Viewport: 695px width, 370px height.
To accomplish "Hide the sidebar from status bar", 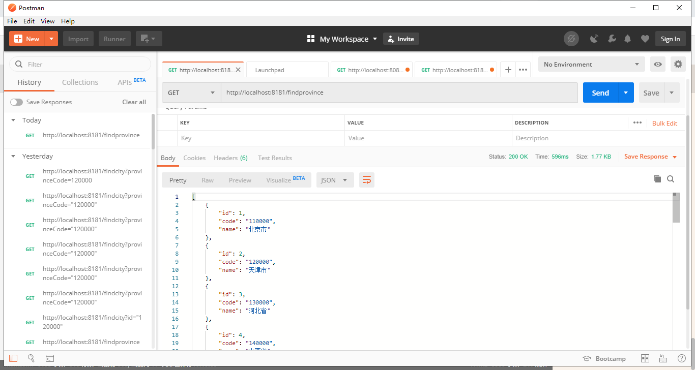I will [13, 358].
